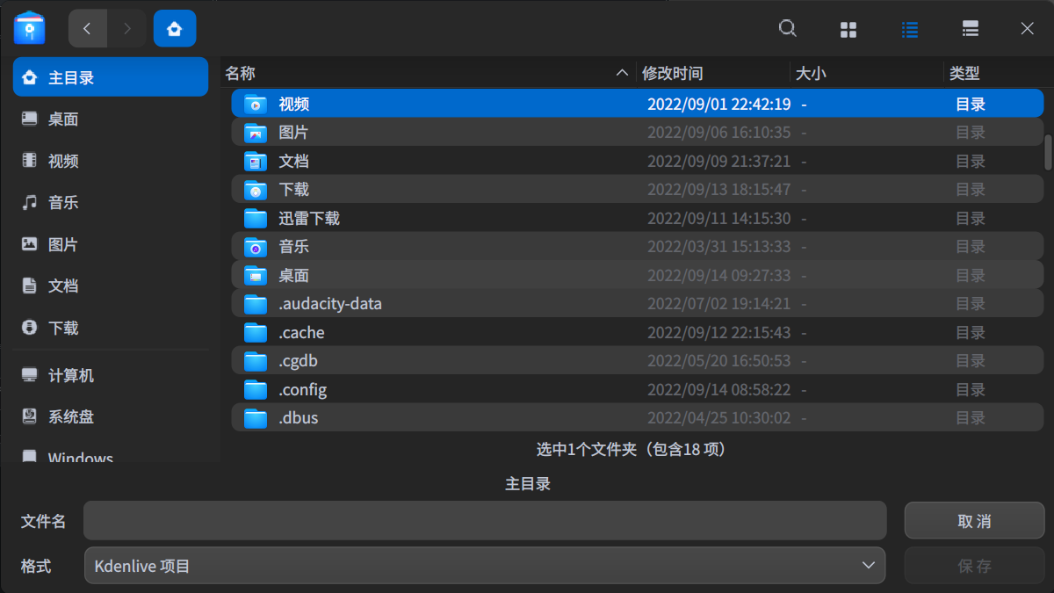Viewport: 1054px width, 593px height.
Task: Click the .audacity-data folder icon
Action: pyautogui.click(x=256, y=304)
